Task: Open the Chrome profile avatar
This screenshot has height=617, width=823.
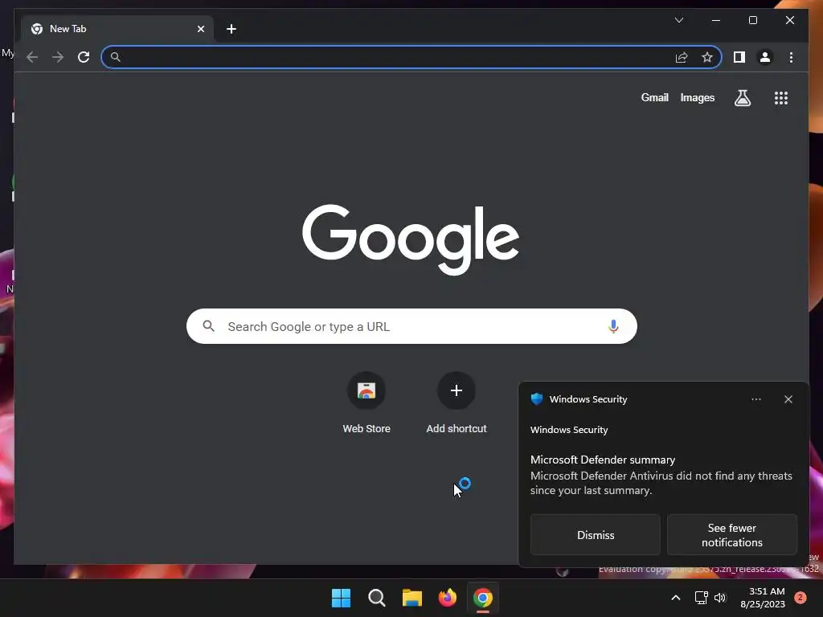Action: click(x=765, y=57)
